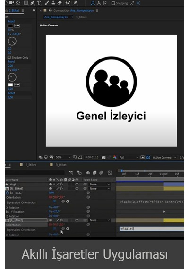
Task: Switch to the E_Etiket timeline tab
Action: [x=31, y=165]
